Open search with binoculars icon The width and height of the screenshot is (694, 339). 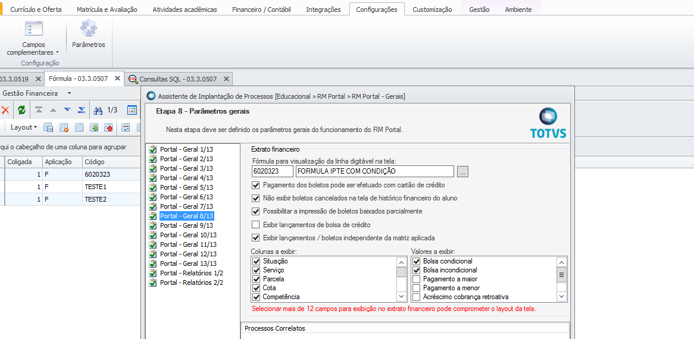point(98,109)
